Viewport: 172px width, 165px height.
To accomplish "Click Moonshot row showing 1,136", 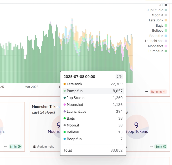I will pos(93,105).
